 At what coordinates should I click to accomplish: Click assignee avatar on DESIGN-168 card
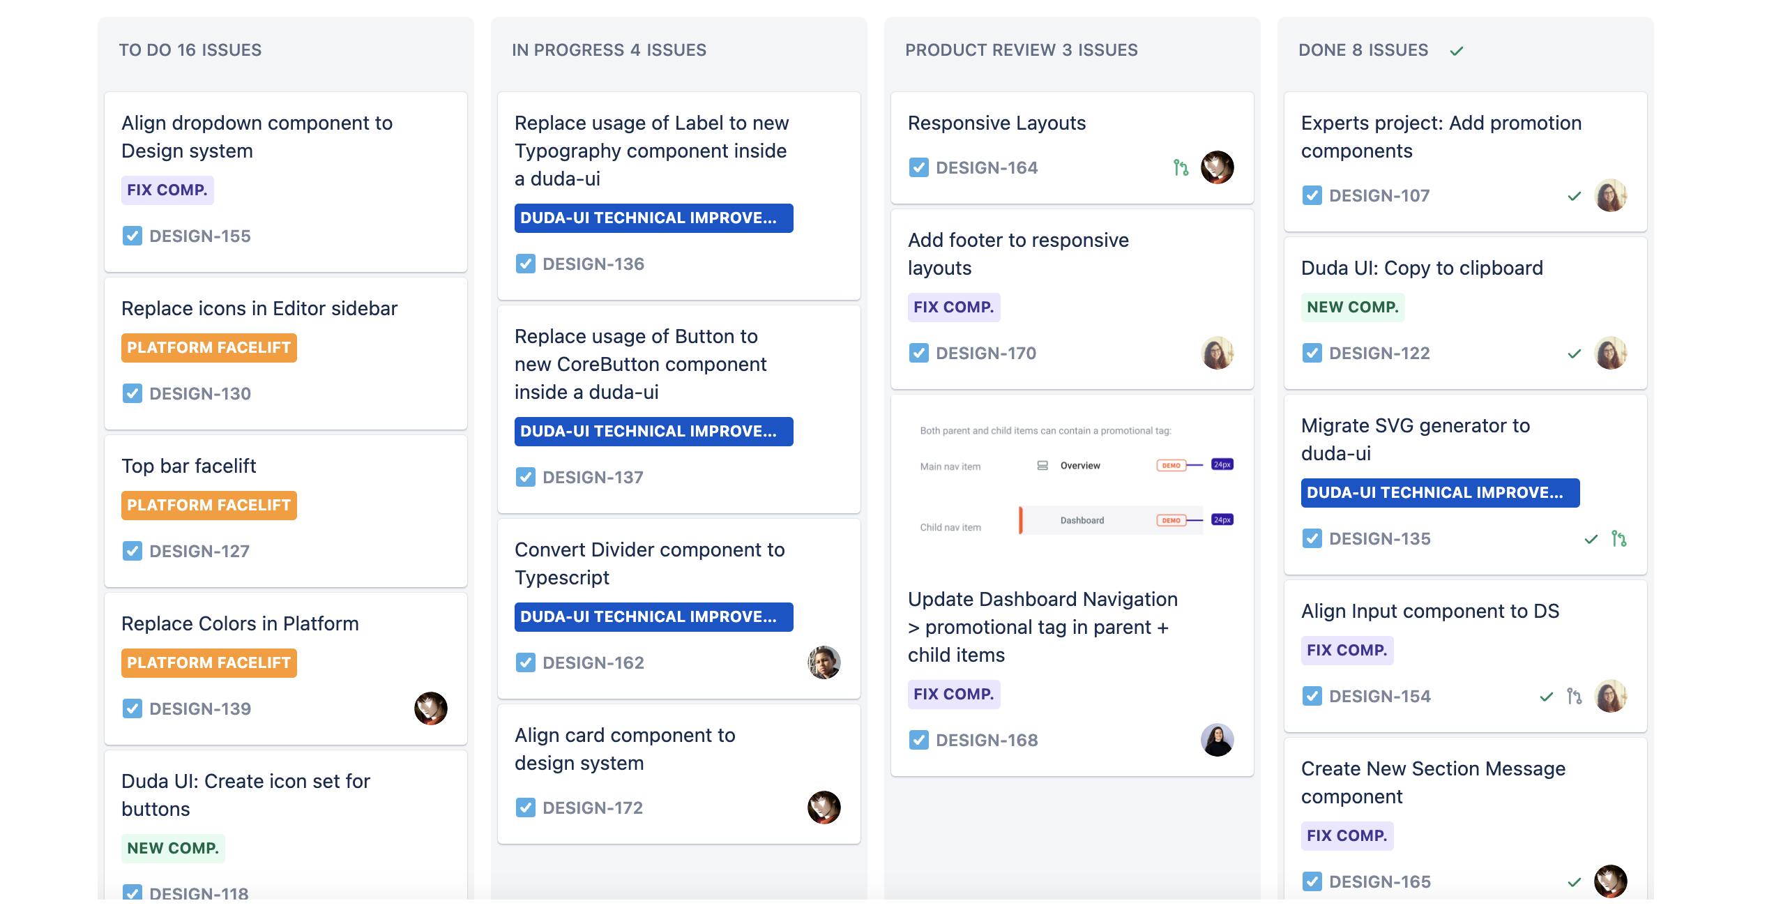pyautogui.click(x=1217, y=740)
